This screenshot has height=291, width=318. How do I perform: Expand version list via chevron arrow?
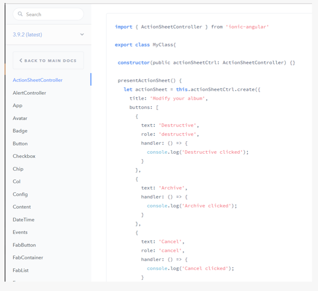click(x=82, y=34)
